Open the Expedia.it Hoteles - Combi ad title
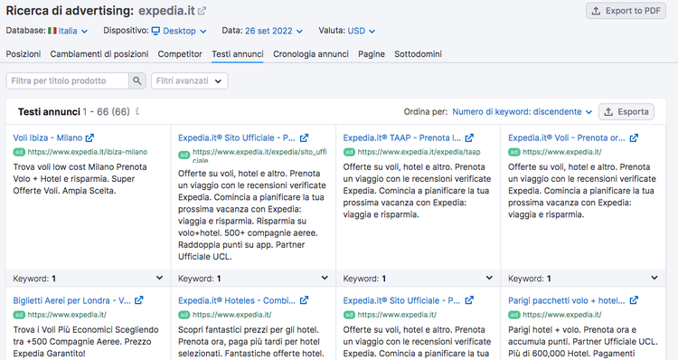This screenshot has height=360, width=678. point(237,300)
